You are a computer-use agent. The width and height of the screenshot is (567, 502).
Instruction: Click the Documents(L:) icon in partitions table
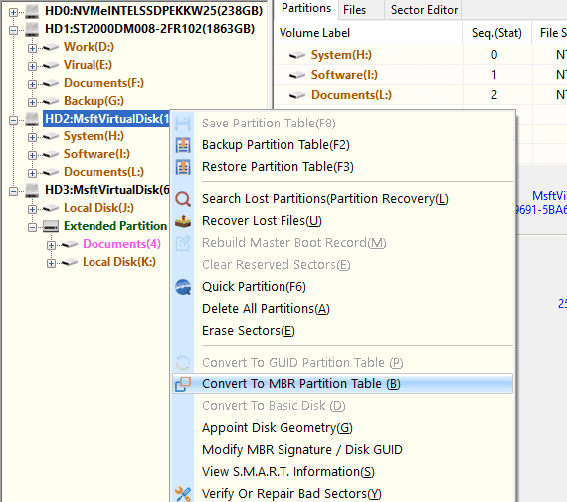[297, 95]
